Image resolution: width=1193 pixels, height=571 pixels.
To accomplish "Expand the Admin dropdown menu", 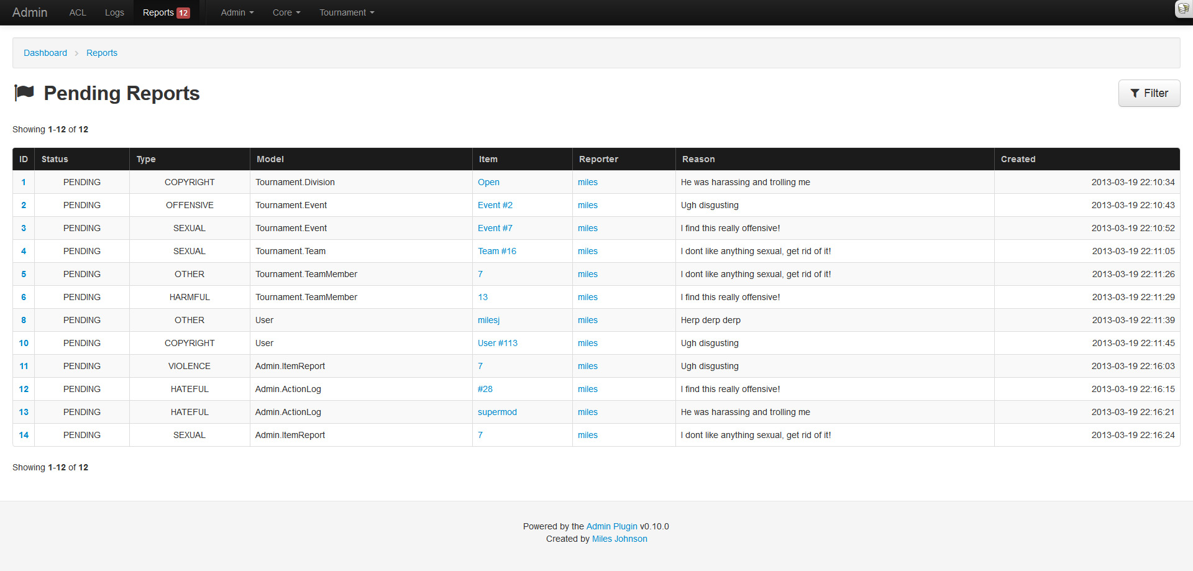I will (237, 12).
